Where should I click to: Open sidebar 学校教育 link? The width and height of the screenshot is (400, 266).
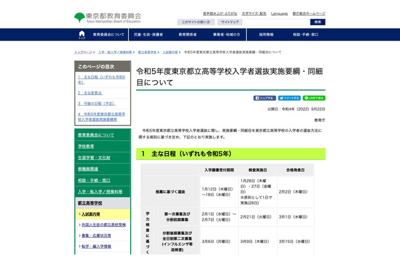(86, 146)
